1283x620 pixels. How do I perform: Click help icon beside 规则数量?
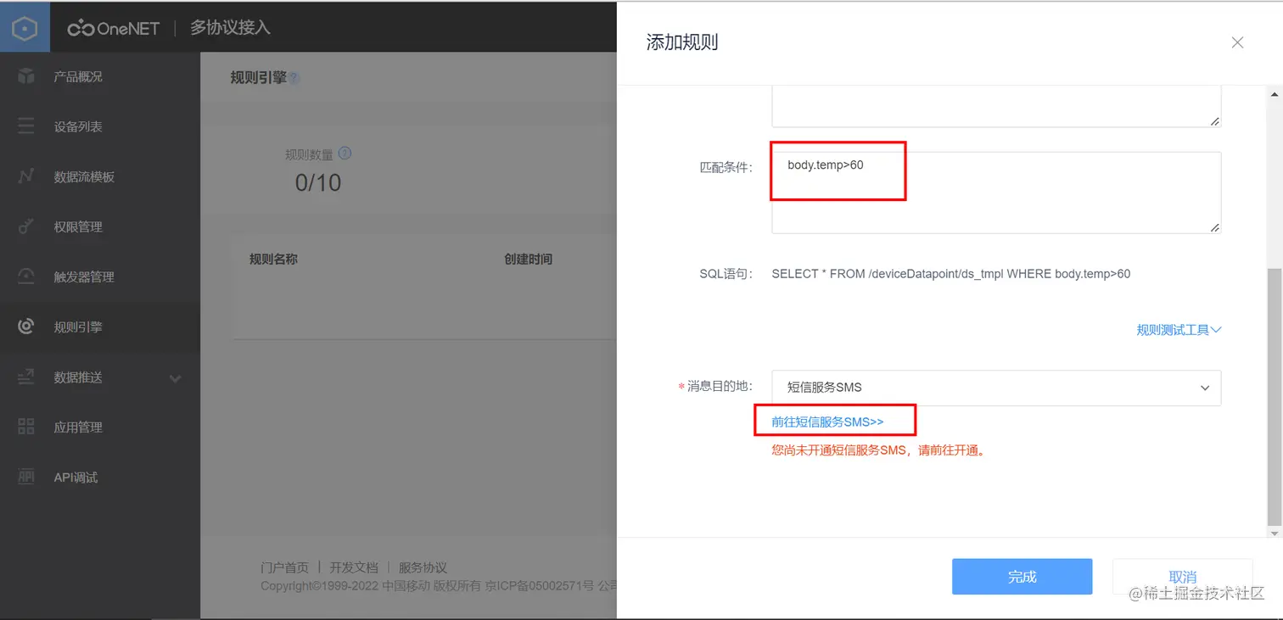coord(345,154)
